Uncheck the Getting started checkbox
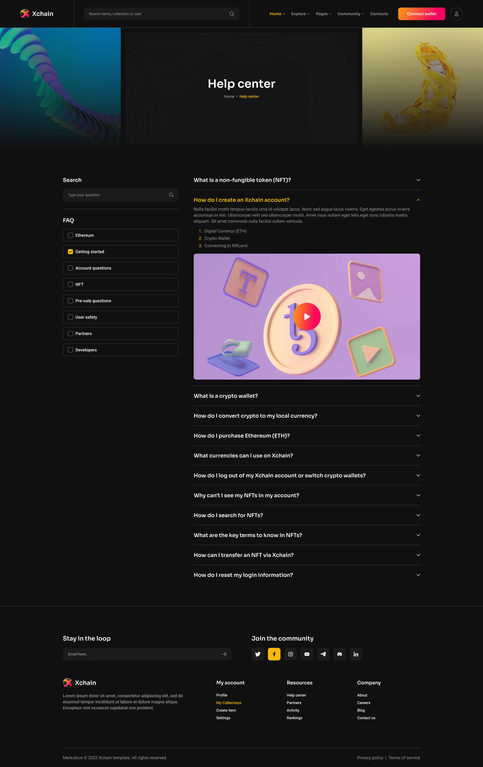The image size is (483, 767). (70, 252)
